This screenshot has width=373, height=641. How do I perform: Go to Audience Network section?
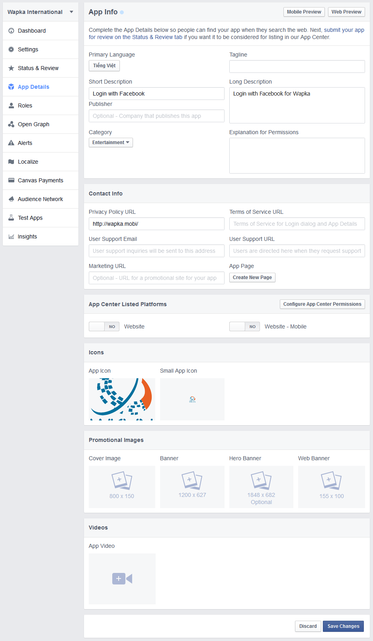tap(40, 199)
